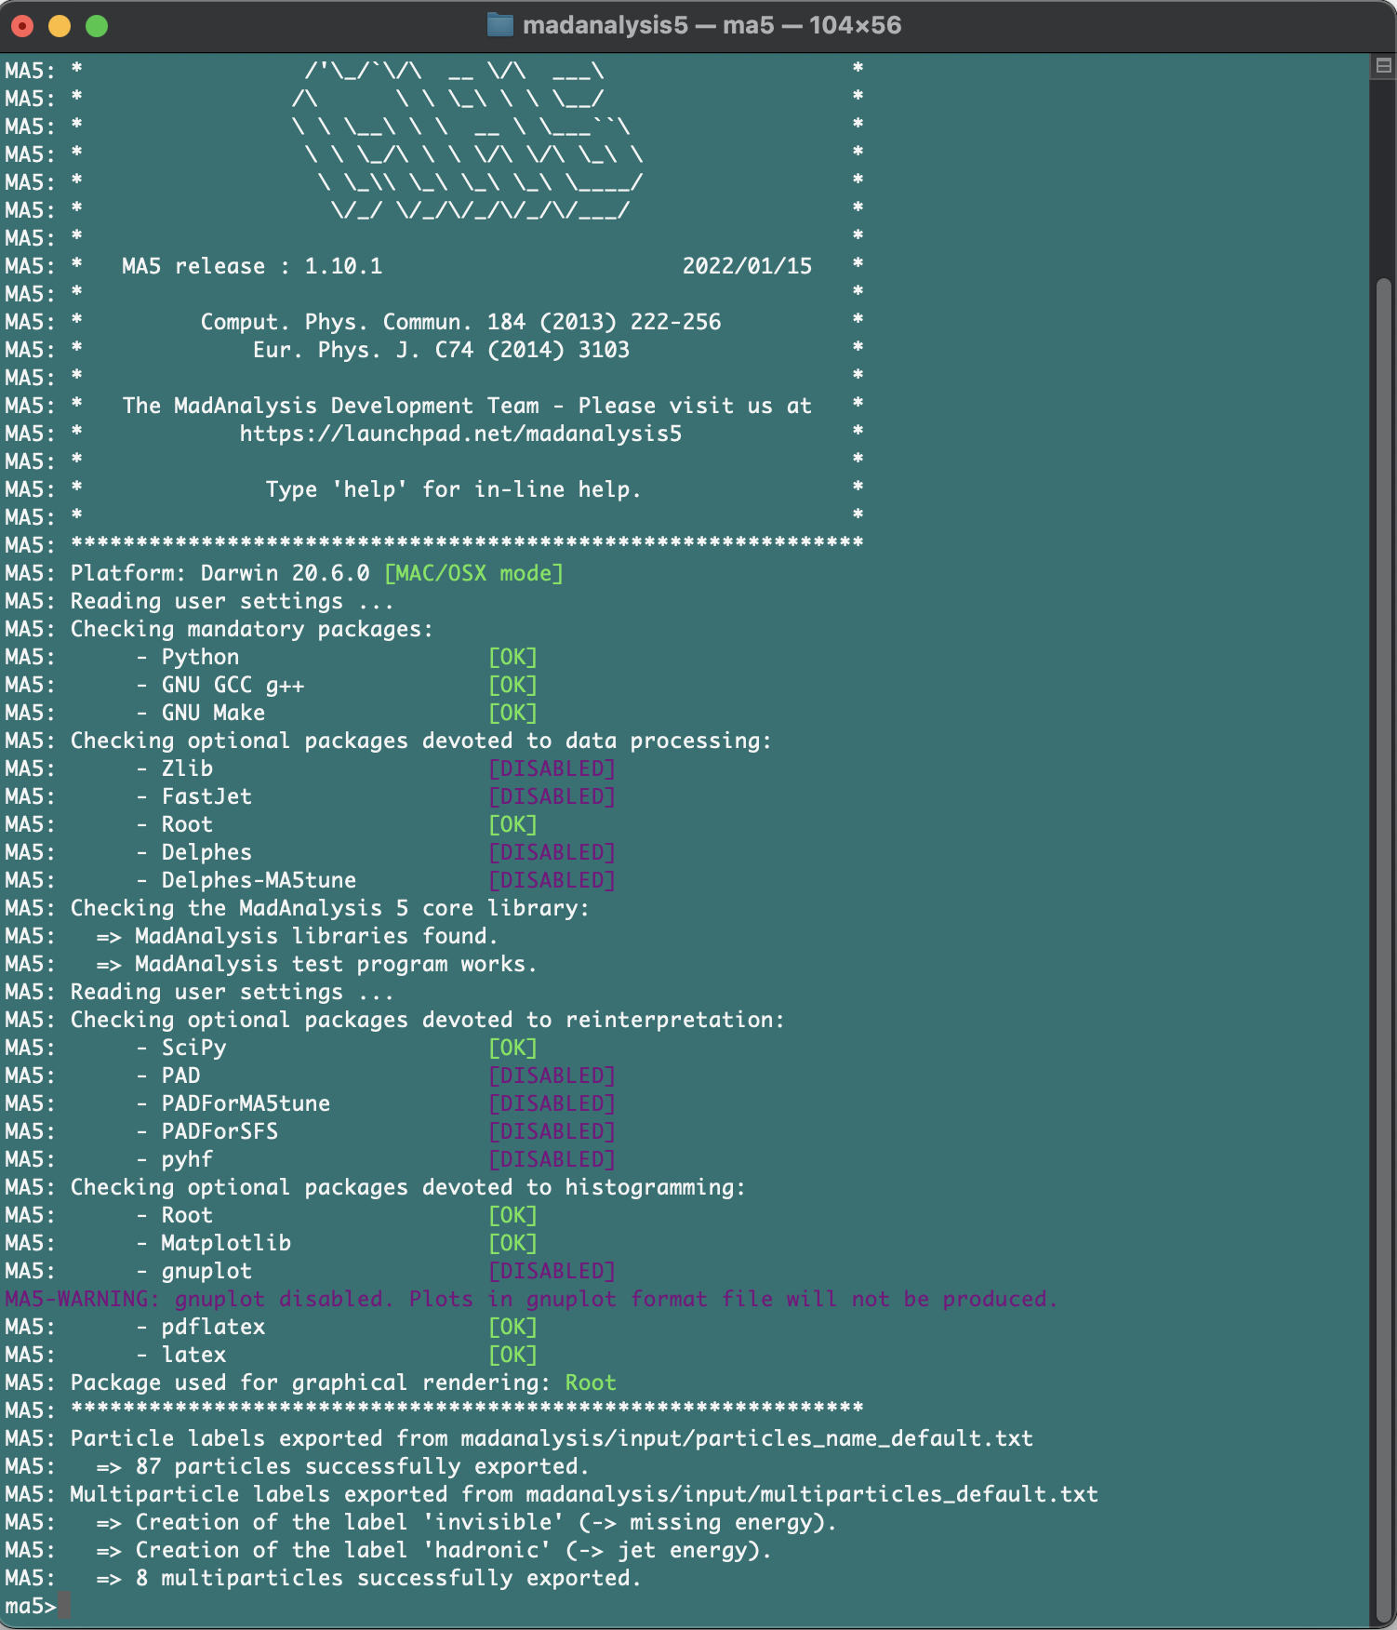Screen dimensions: 1397x1630
Task: Click the [DISABLED] status next to PADForMA5tune
Action: point(552,1103)
